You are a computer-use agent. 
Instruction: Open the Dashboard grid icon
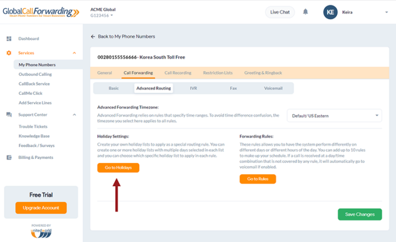point(9,39)
